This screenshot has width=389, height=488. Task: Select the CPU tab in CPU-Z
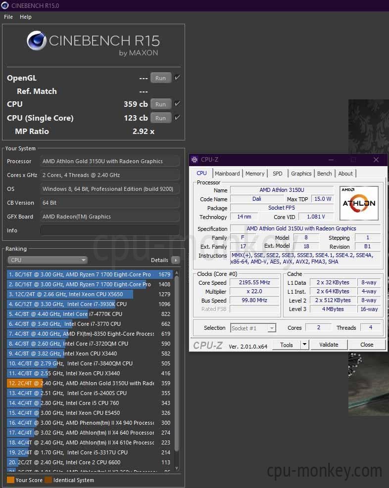click(201, 173)
